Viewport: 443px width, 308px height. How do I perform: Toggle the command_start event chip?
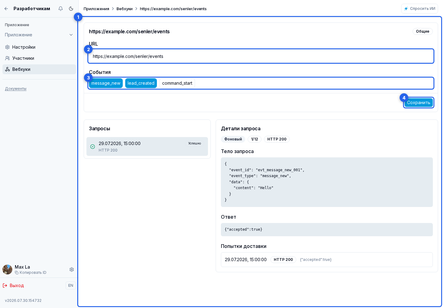coord(177,83)
